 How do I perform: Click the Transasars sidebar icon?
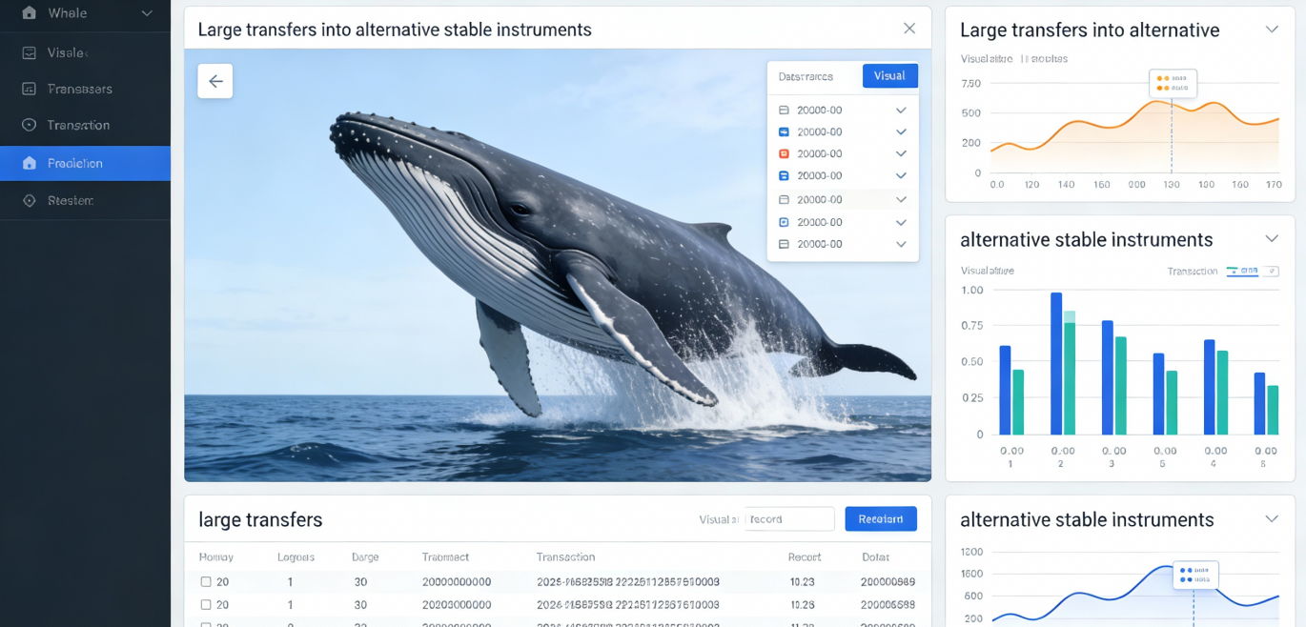[30, 89]
